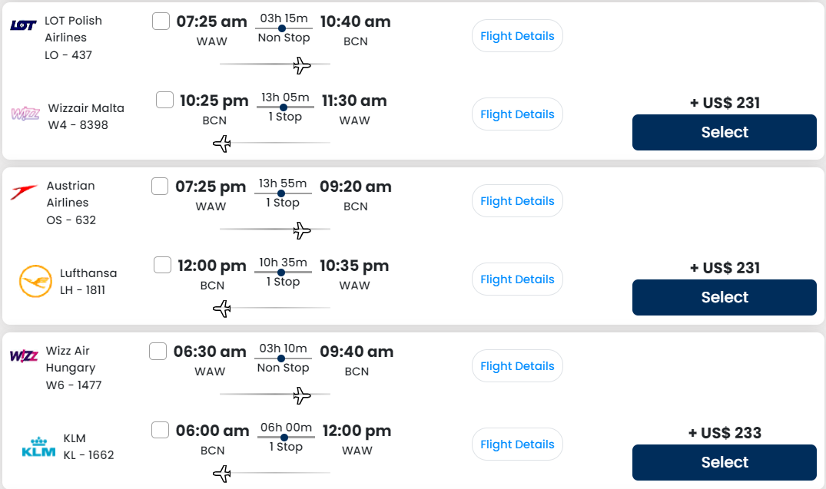
Task: Show Flight Details for Austrian Airlines OS-632
Action: click(x=517, y=201)
